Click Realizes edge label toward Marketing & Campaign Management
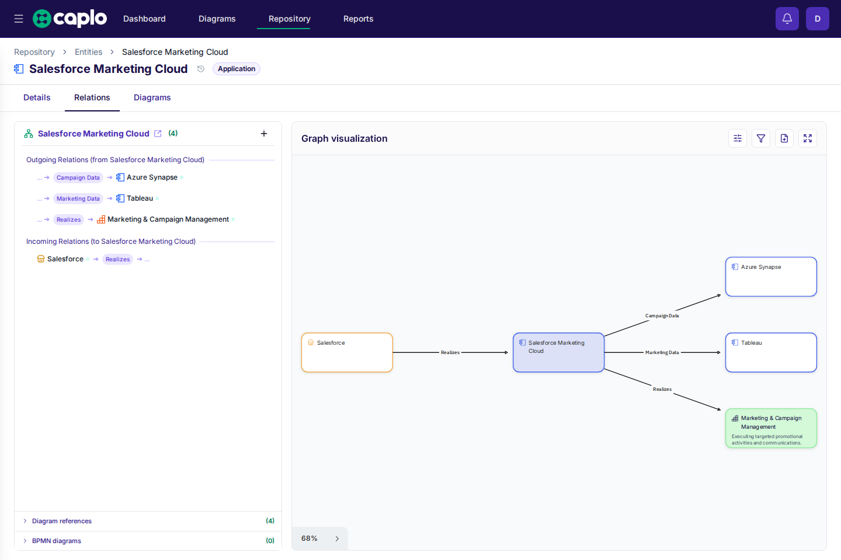Image resolution: width=841 pixels, height=560 pixels. [x=662, y=389]
